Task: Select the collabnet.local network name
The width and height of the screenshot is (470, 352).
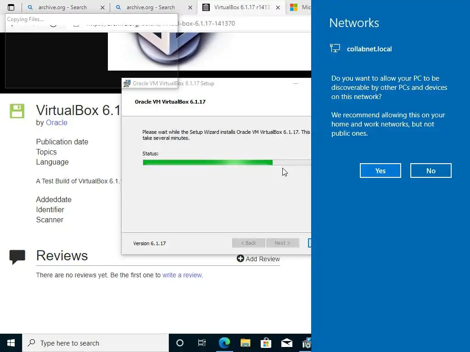Action: tap(369, 49)
